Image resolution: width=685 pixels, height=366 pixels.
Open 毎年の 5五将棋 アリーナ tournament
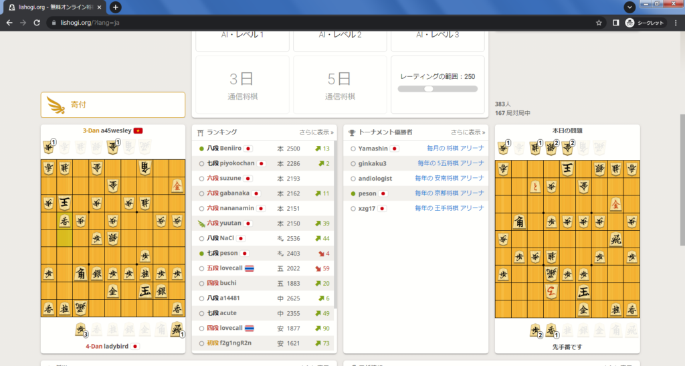(x=451, y=163)
